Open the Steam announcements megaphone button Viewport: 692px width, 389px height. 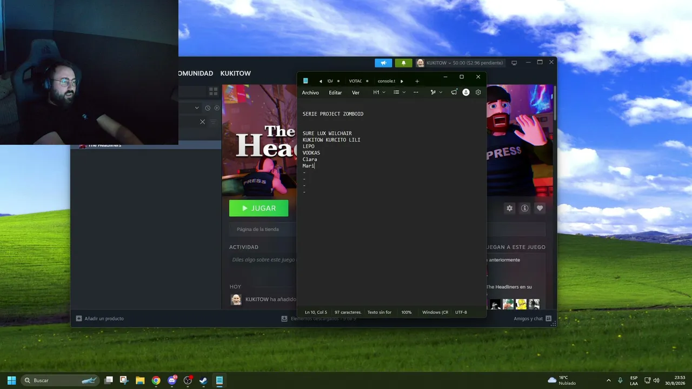click(x=383, y=63)
